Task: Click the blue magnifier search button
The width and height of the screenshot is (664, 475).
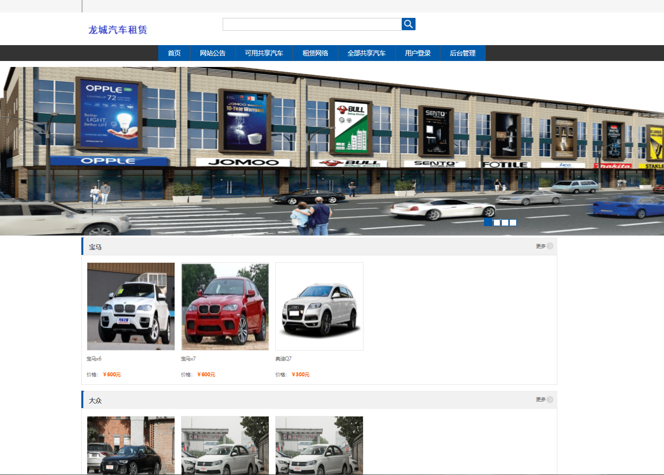Action: (408, 24)
